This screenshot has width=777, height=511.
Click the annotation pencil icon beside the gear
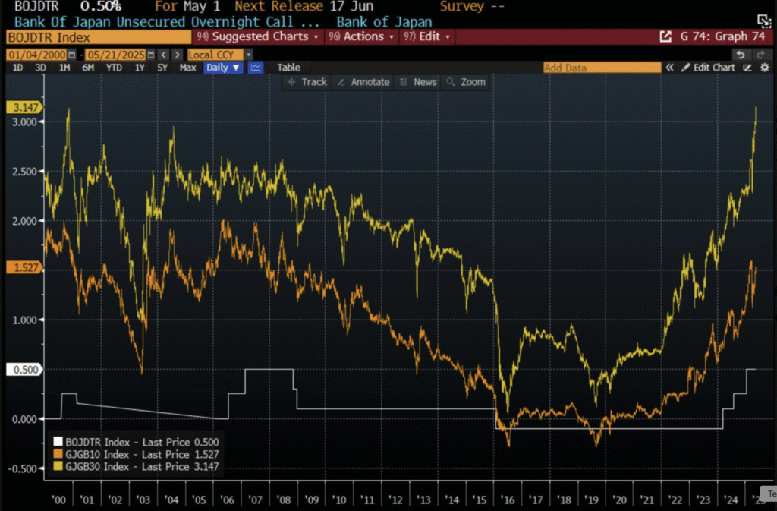point(747,68)
